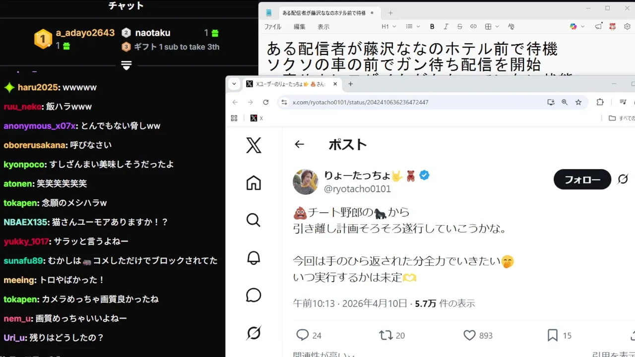Click the install app icon in address bar
Viewport: 635px width, 357px height.
pos(551,102)
